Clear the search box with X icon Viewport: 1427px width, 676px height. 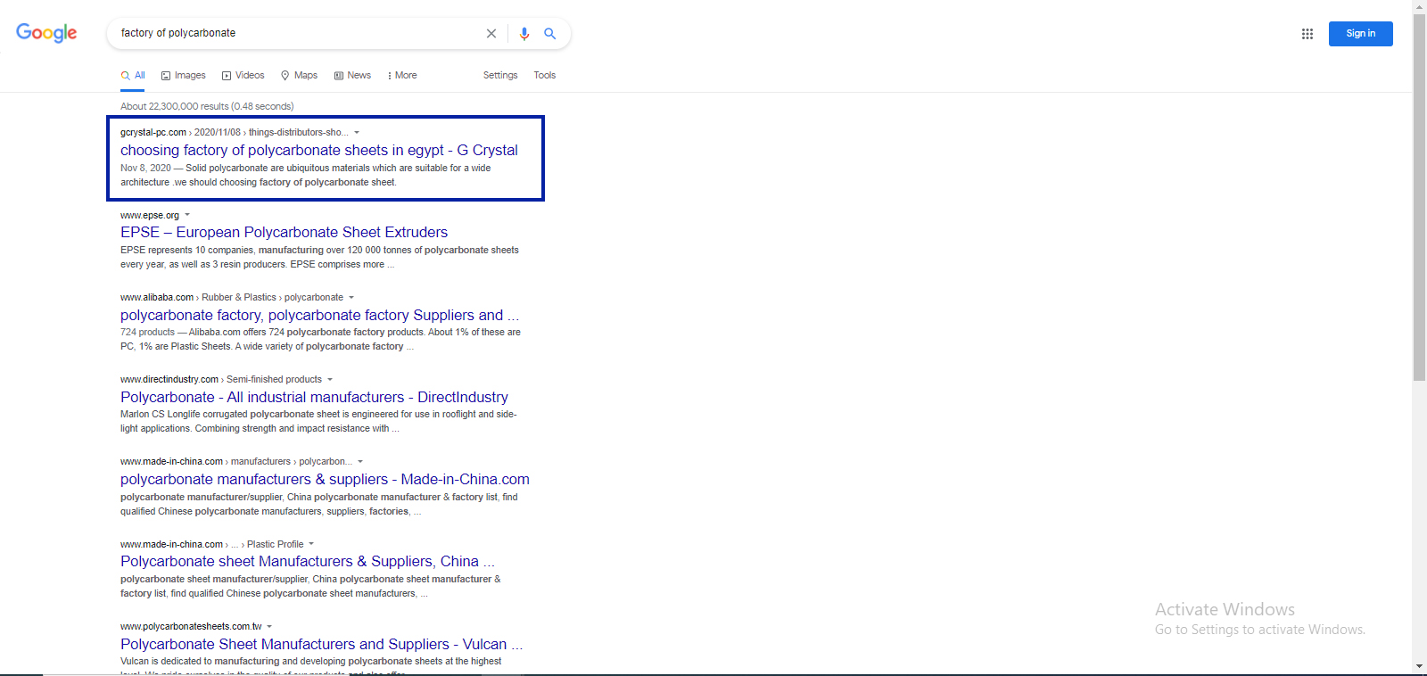click(491, 33)
